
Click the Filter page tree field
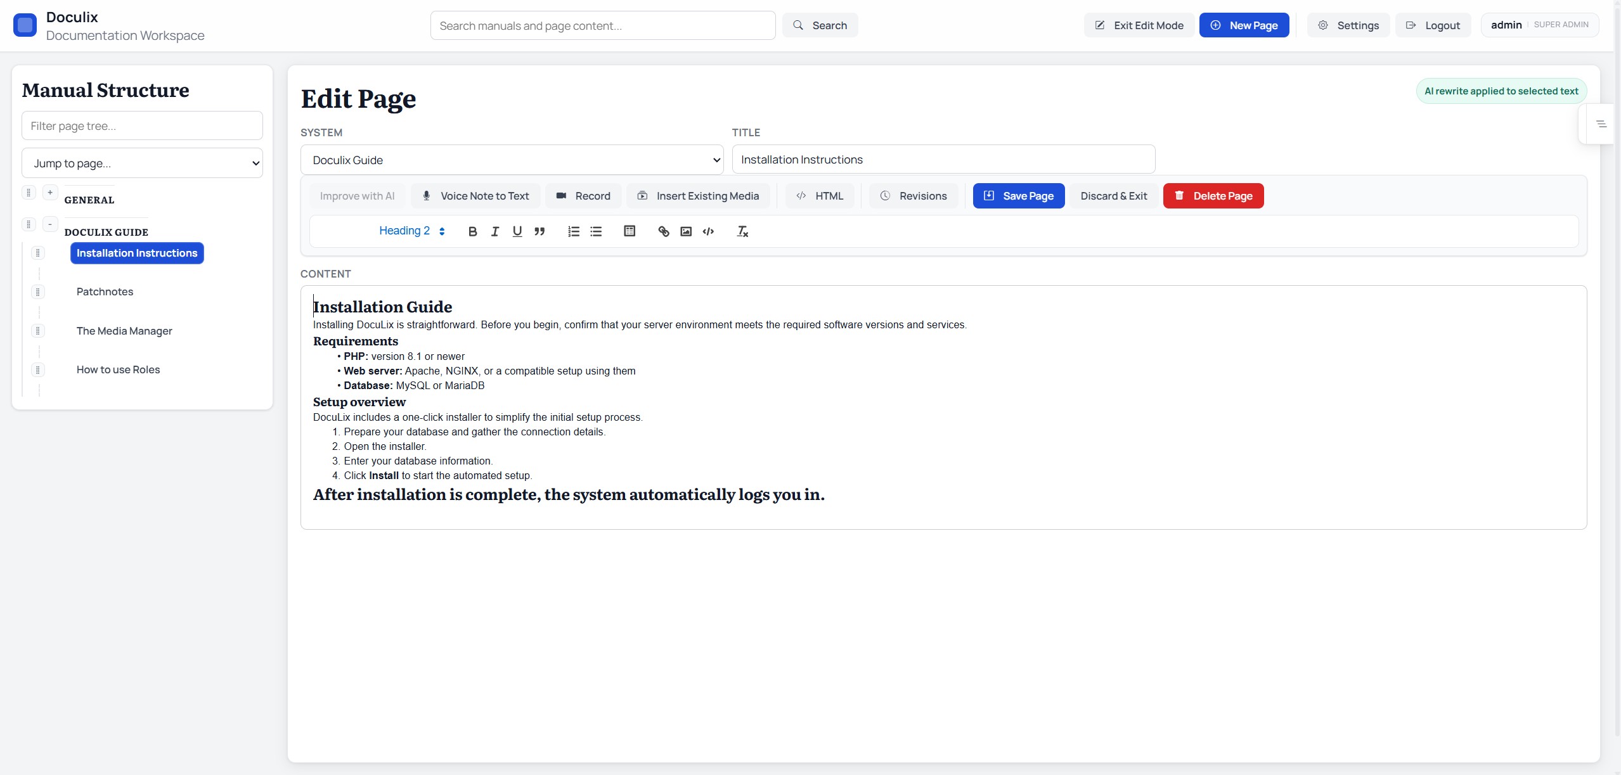point(142,126)
